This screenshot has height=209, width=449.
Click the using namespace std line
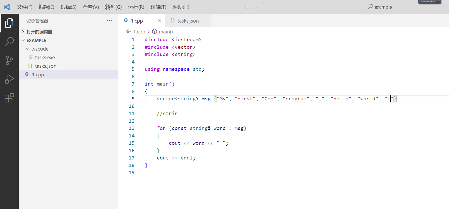click(174, 69)
